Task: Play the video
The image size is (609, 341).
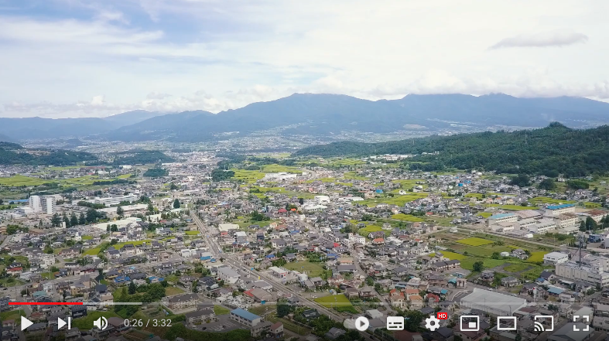Action: [26, 323]
